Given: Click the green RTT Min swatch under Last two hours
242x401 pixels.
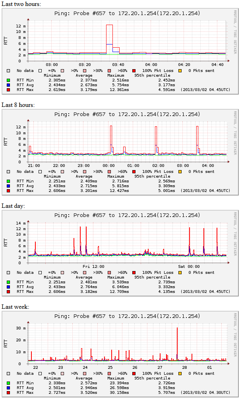Looking at the screenshot, I should 8,80.
